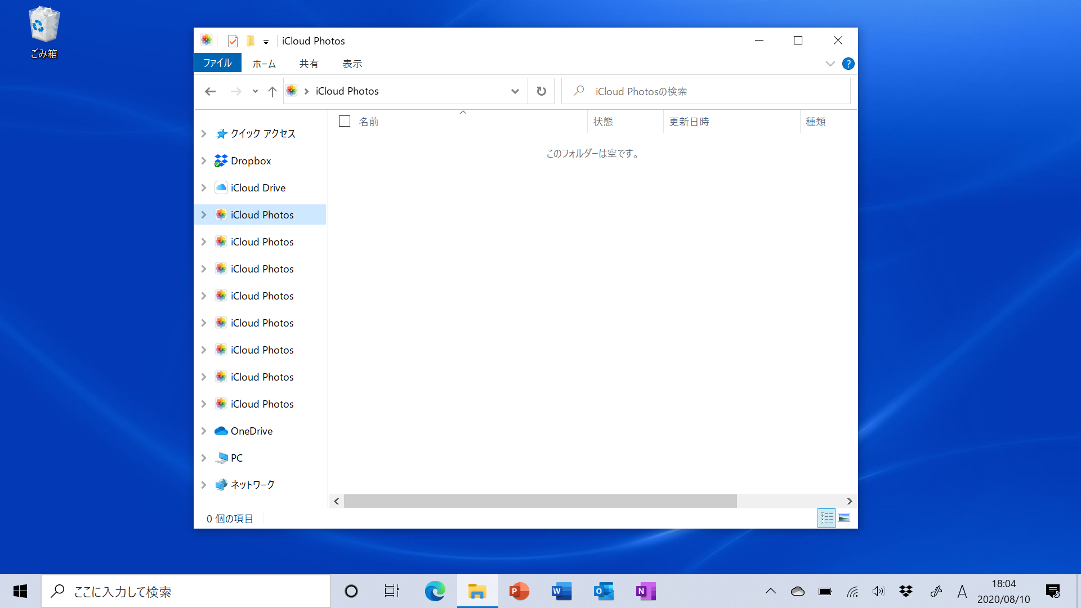The width and height of the screenshot is (1081, 608).
Task: Open Cortana from the taskbar
Action: coord(351,591)
